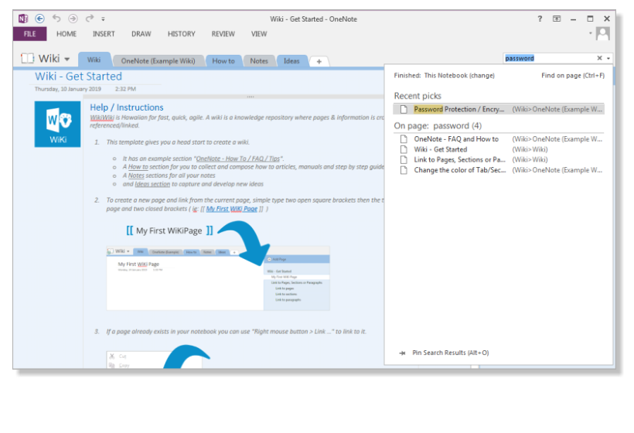The height and width of the screenshot is (433, 634).
Task: Open the HISTORY ribbon tab
Action: [181, 34]
